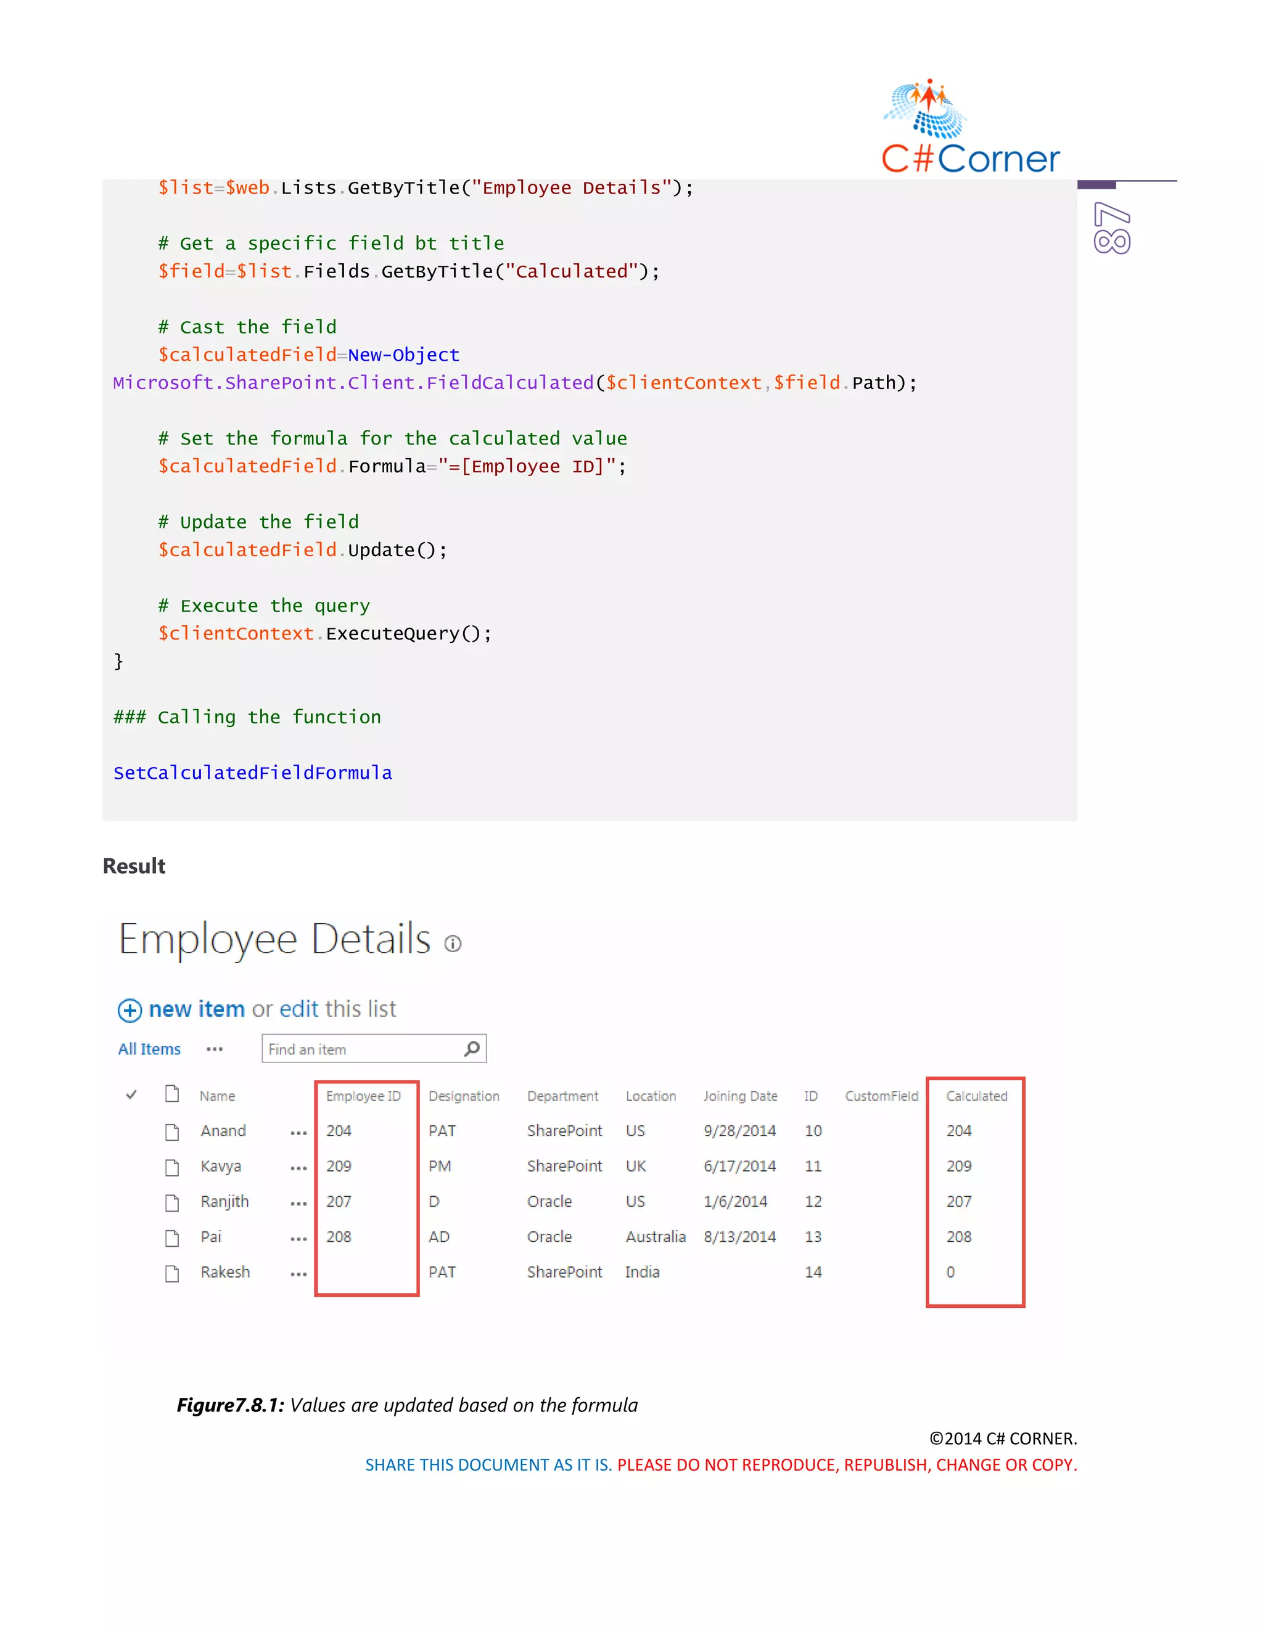Sort by the Joining Date column header
The height and width of the screenshot is (1634, 1263).
tap(740, 1096)
